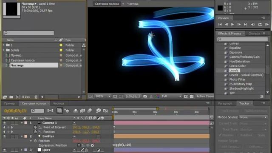Screen dimensions: 272x153
Task: Jump to the first frame in Preview
Action: coord(220,25)
